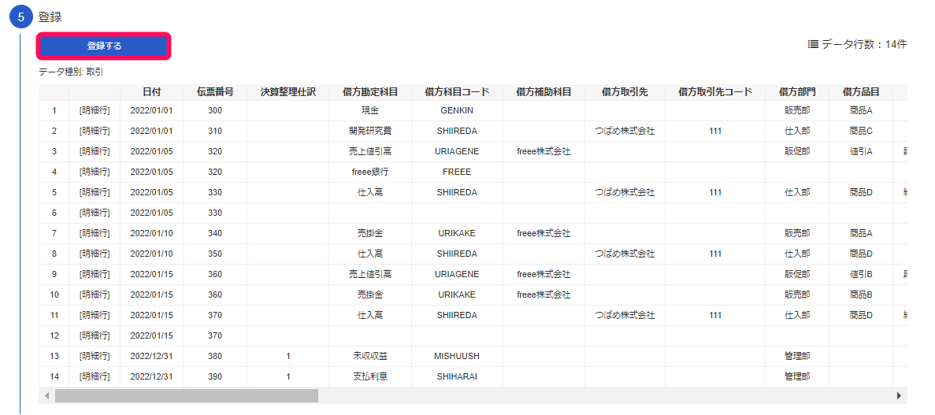
Task: Click the horizontal scrollbar right arrow
Action: [x=899, y=395]
